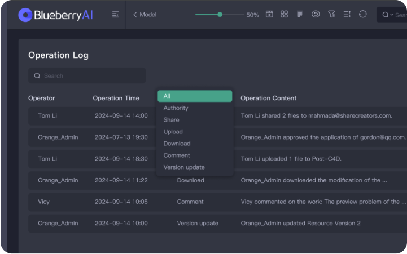Switch to grid view icon

tap(285, 14)
